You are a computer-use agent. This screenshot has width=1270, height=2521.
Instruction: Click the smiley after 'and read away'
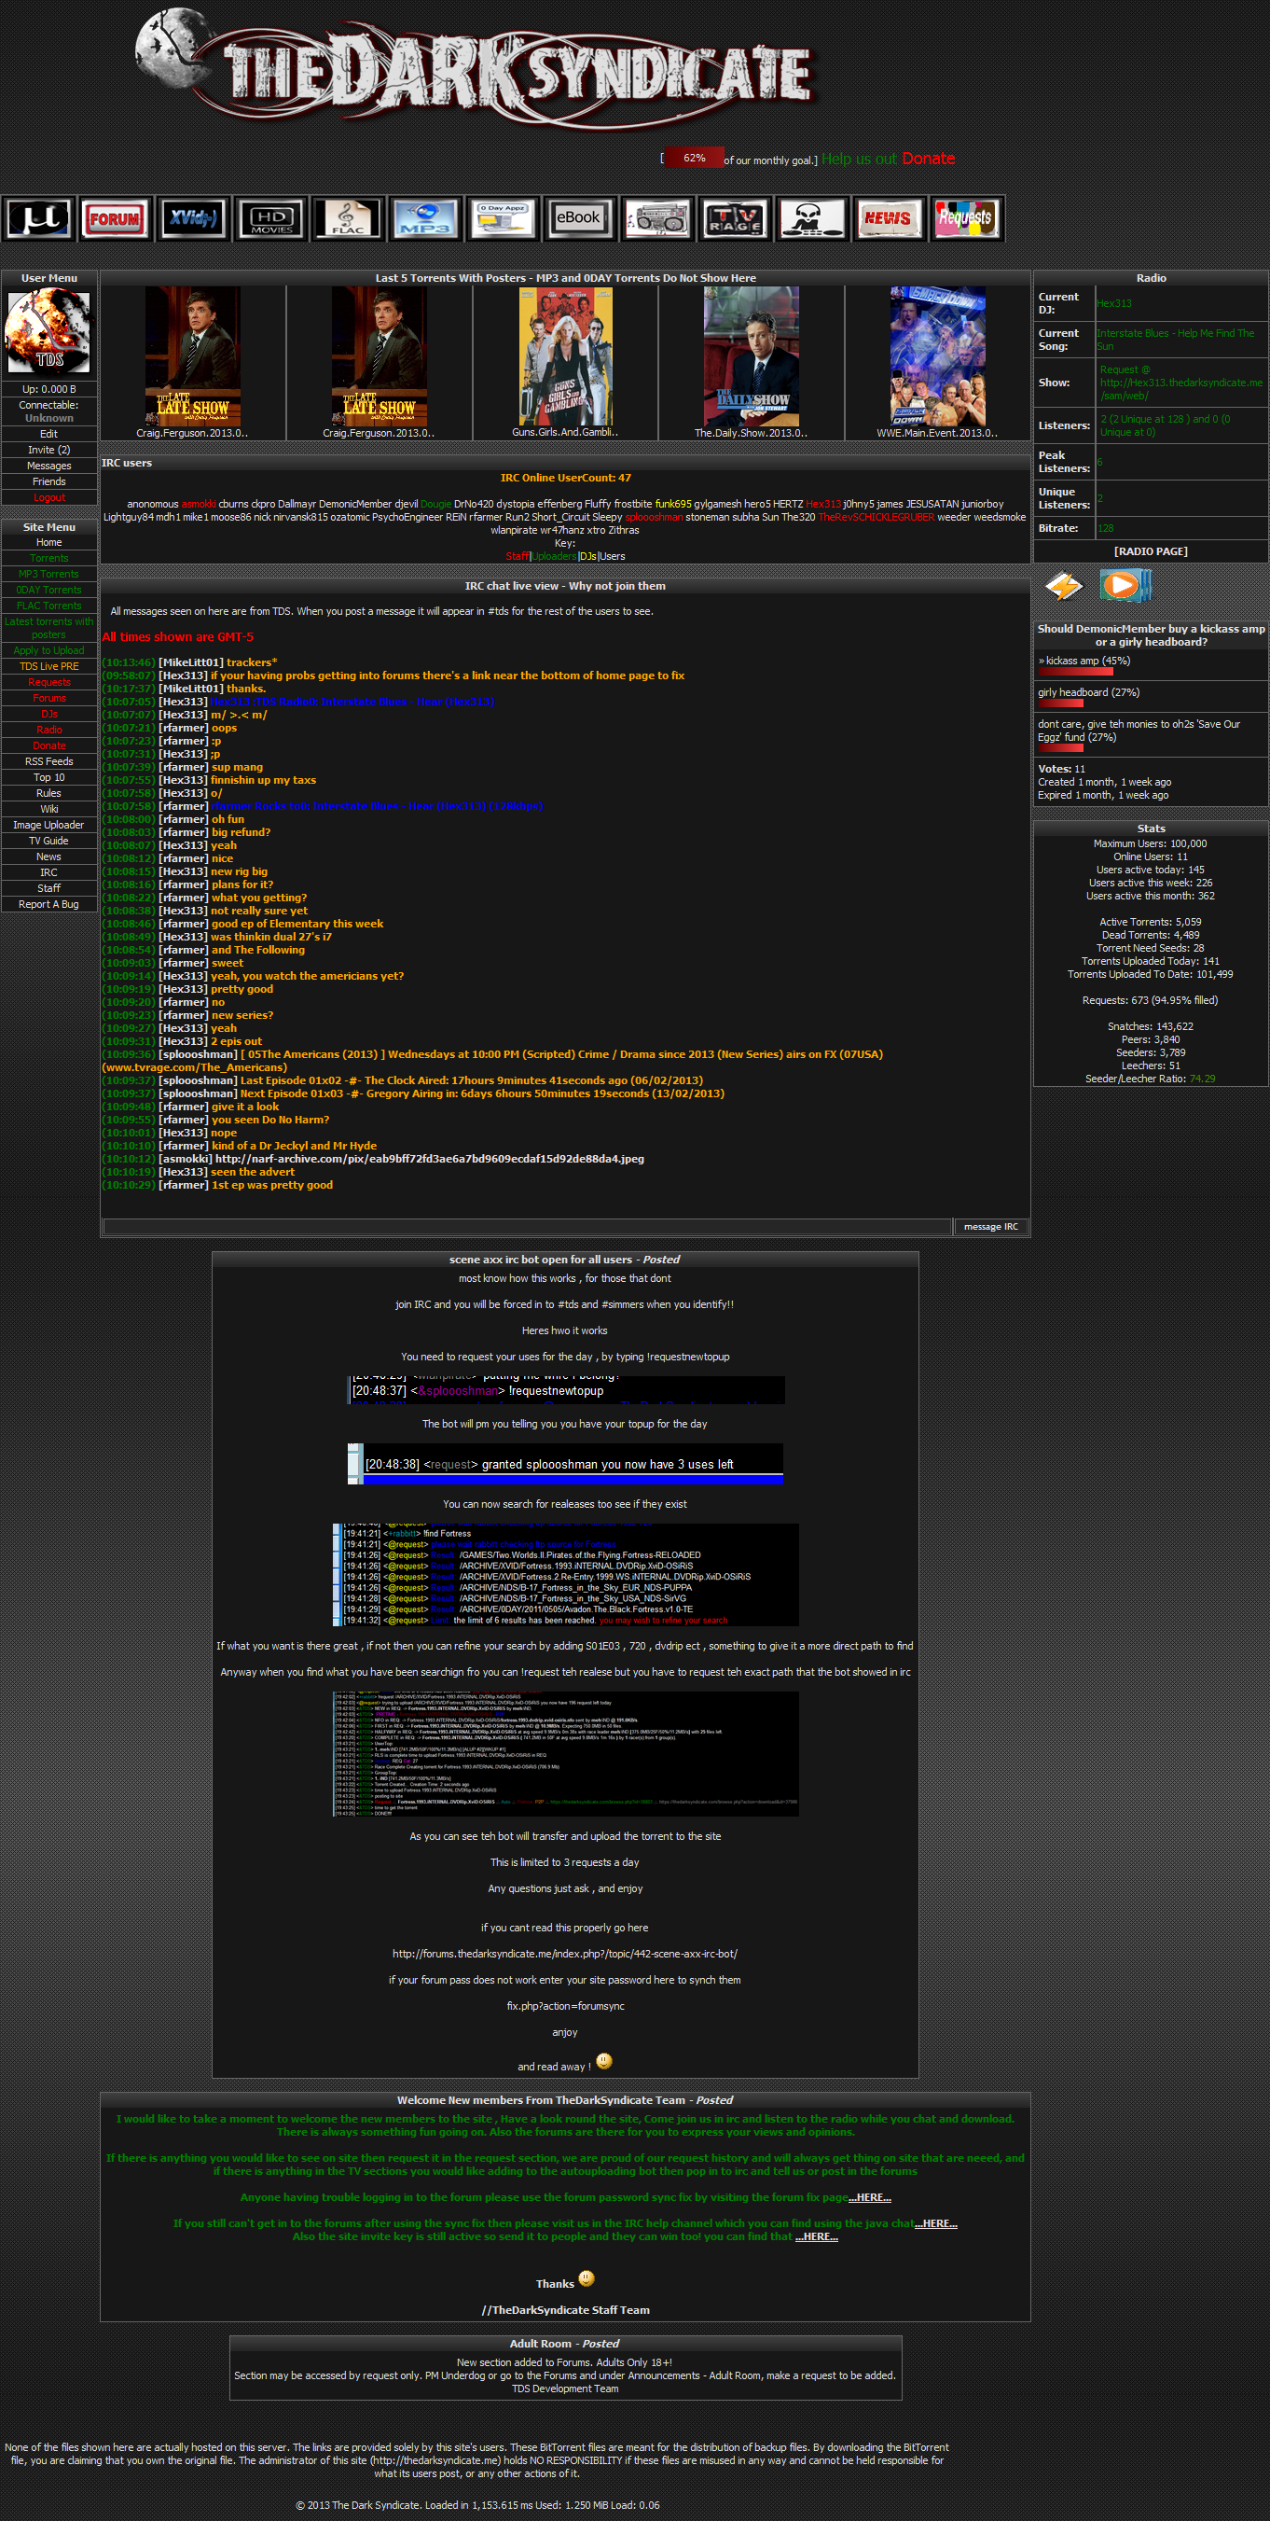tap(603, 2060)
